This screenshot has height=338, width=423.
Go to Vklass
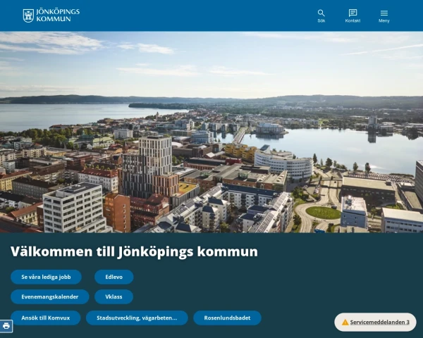tap(114, 296)
